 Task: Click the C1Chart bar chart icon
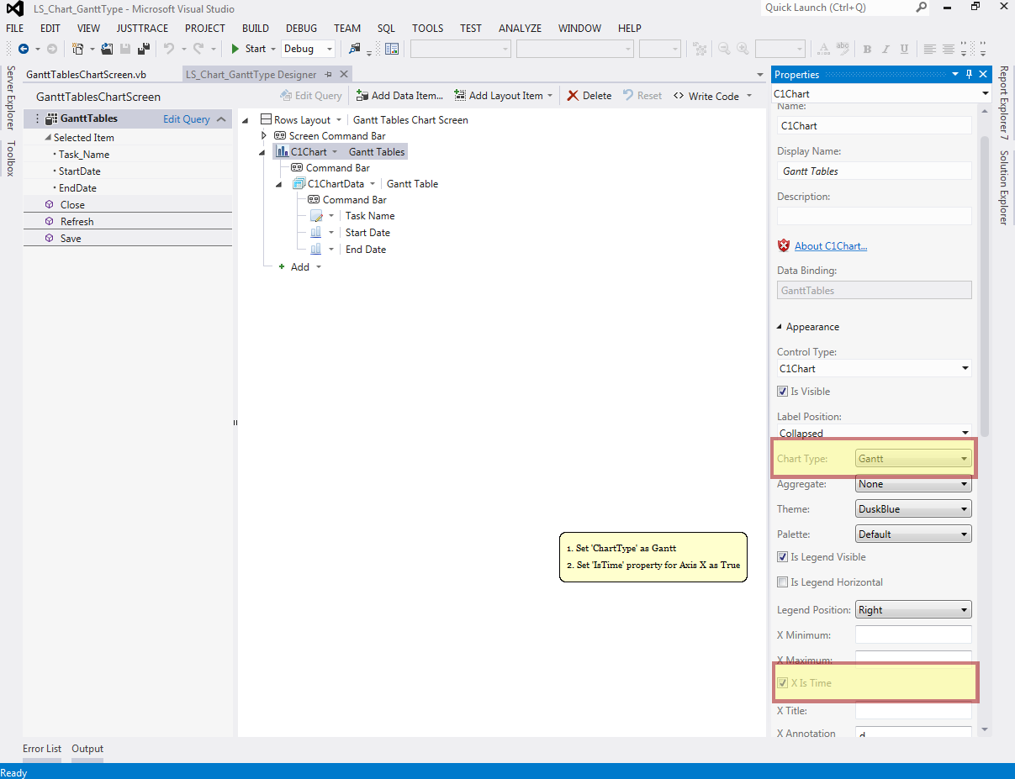[x=283, y=152]
